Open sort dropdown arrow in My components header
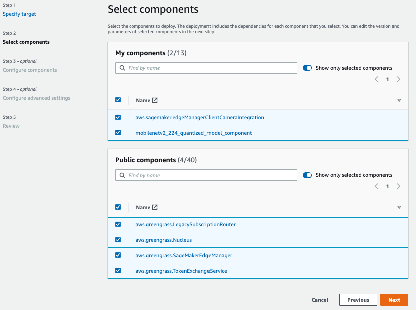 coord(399,100)
